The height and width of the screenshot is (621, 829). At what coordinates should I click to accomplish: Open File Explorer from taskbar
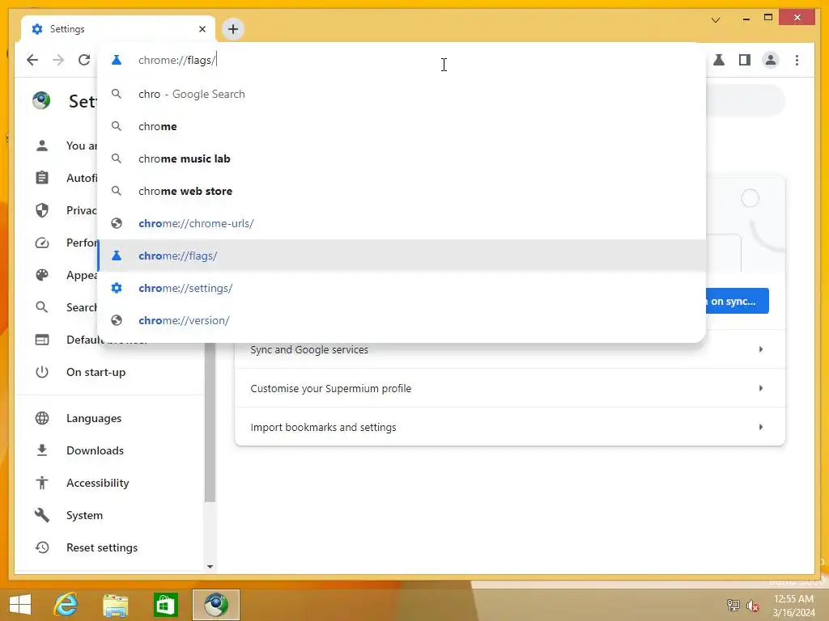[x=115, y=605]
